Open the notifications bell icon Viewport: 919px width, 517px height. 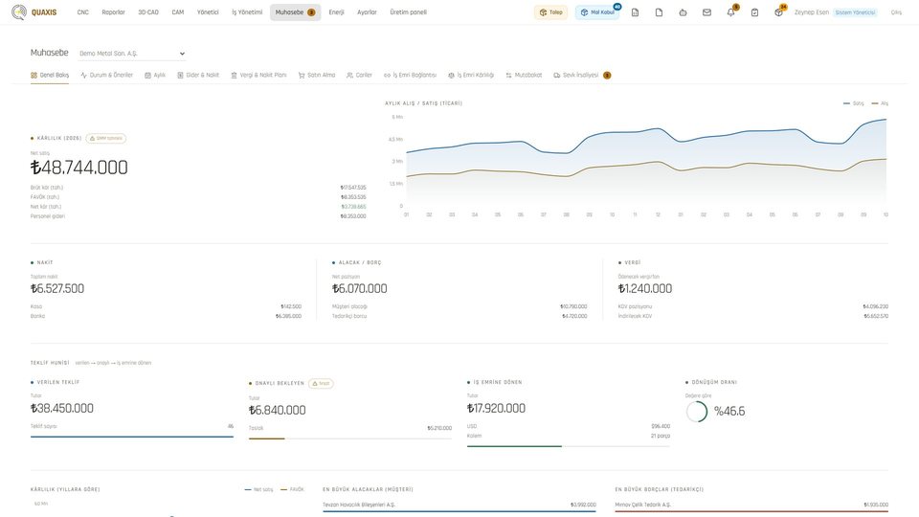click(x=730, y=12)
